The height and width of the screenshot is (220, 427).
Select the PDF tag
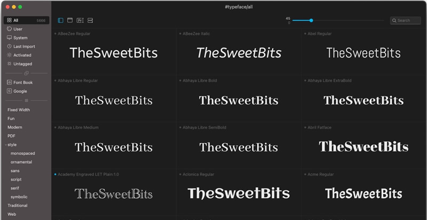(11, 136)
